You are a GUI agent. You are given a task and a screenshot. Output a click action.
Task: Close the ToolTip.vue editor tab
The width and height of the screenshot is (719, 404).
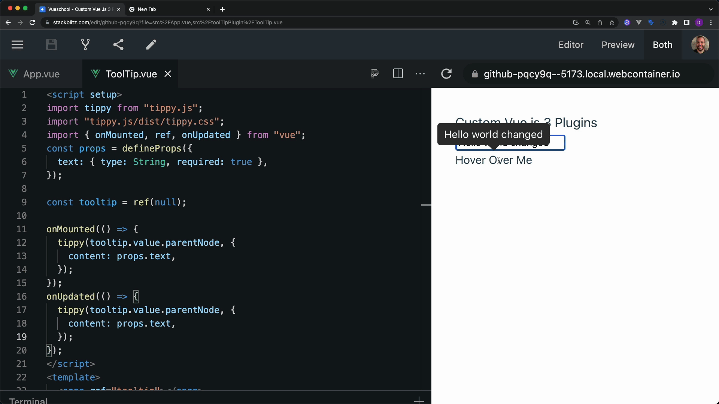(x=168, y=74)
